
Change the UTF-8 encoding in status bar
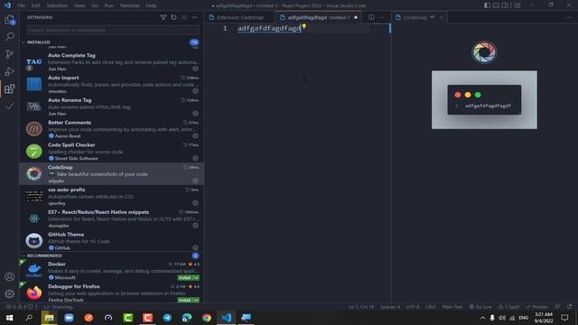(413, 307)
